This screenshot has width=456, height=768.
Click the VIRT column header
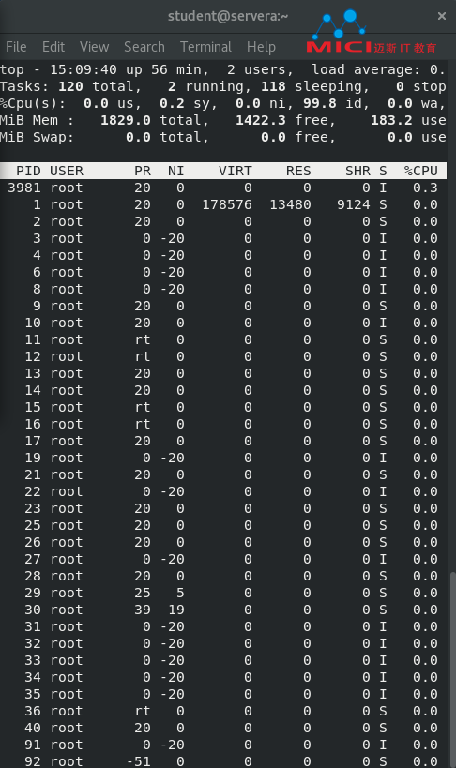(235, 171)
